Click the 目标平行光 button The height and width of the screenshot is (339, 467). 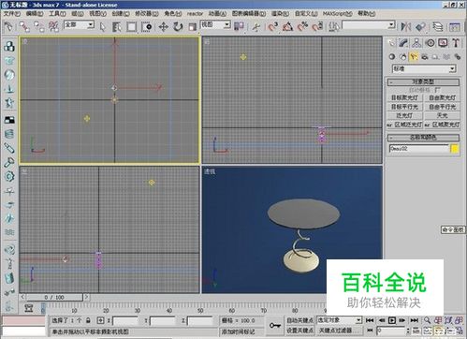(x=404, y=107)
